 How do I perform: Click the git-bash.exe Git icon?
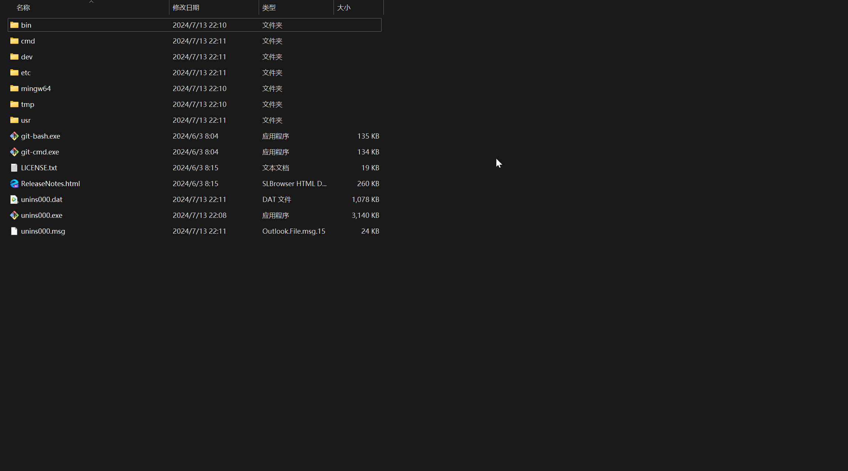point(14,136)
